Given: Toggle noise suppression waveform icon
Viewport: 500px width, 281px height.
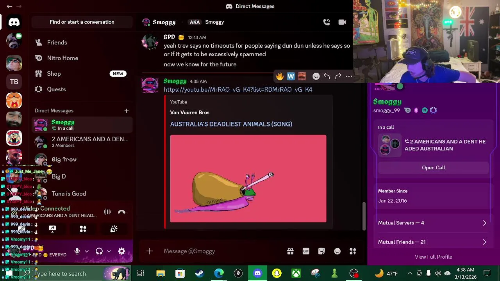Looking at the screenshot, I should click(107, 212).
